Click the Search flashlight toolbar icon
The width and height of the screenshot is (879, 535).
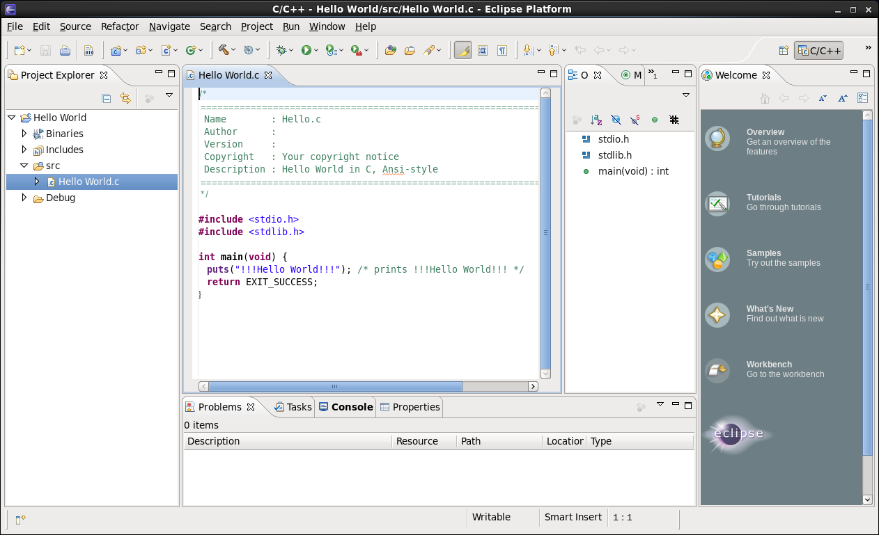[430, 50]
